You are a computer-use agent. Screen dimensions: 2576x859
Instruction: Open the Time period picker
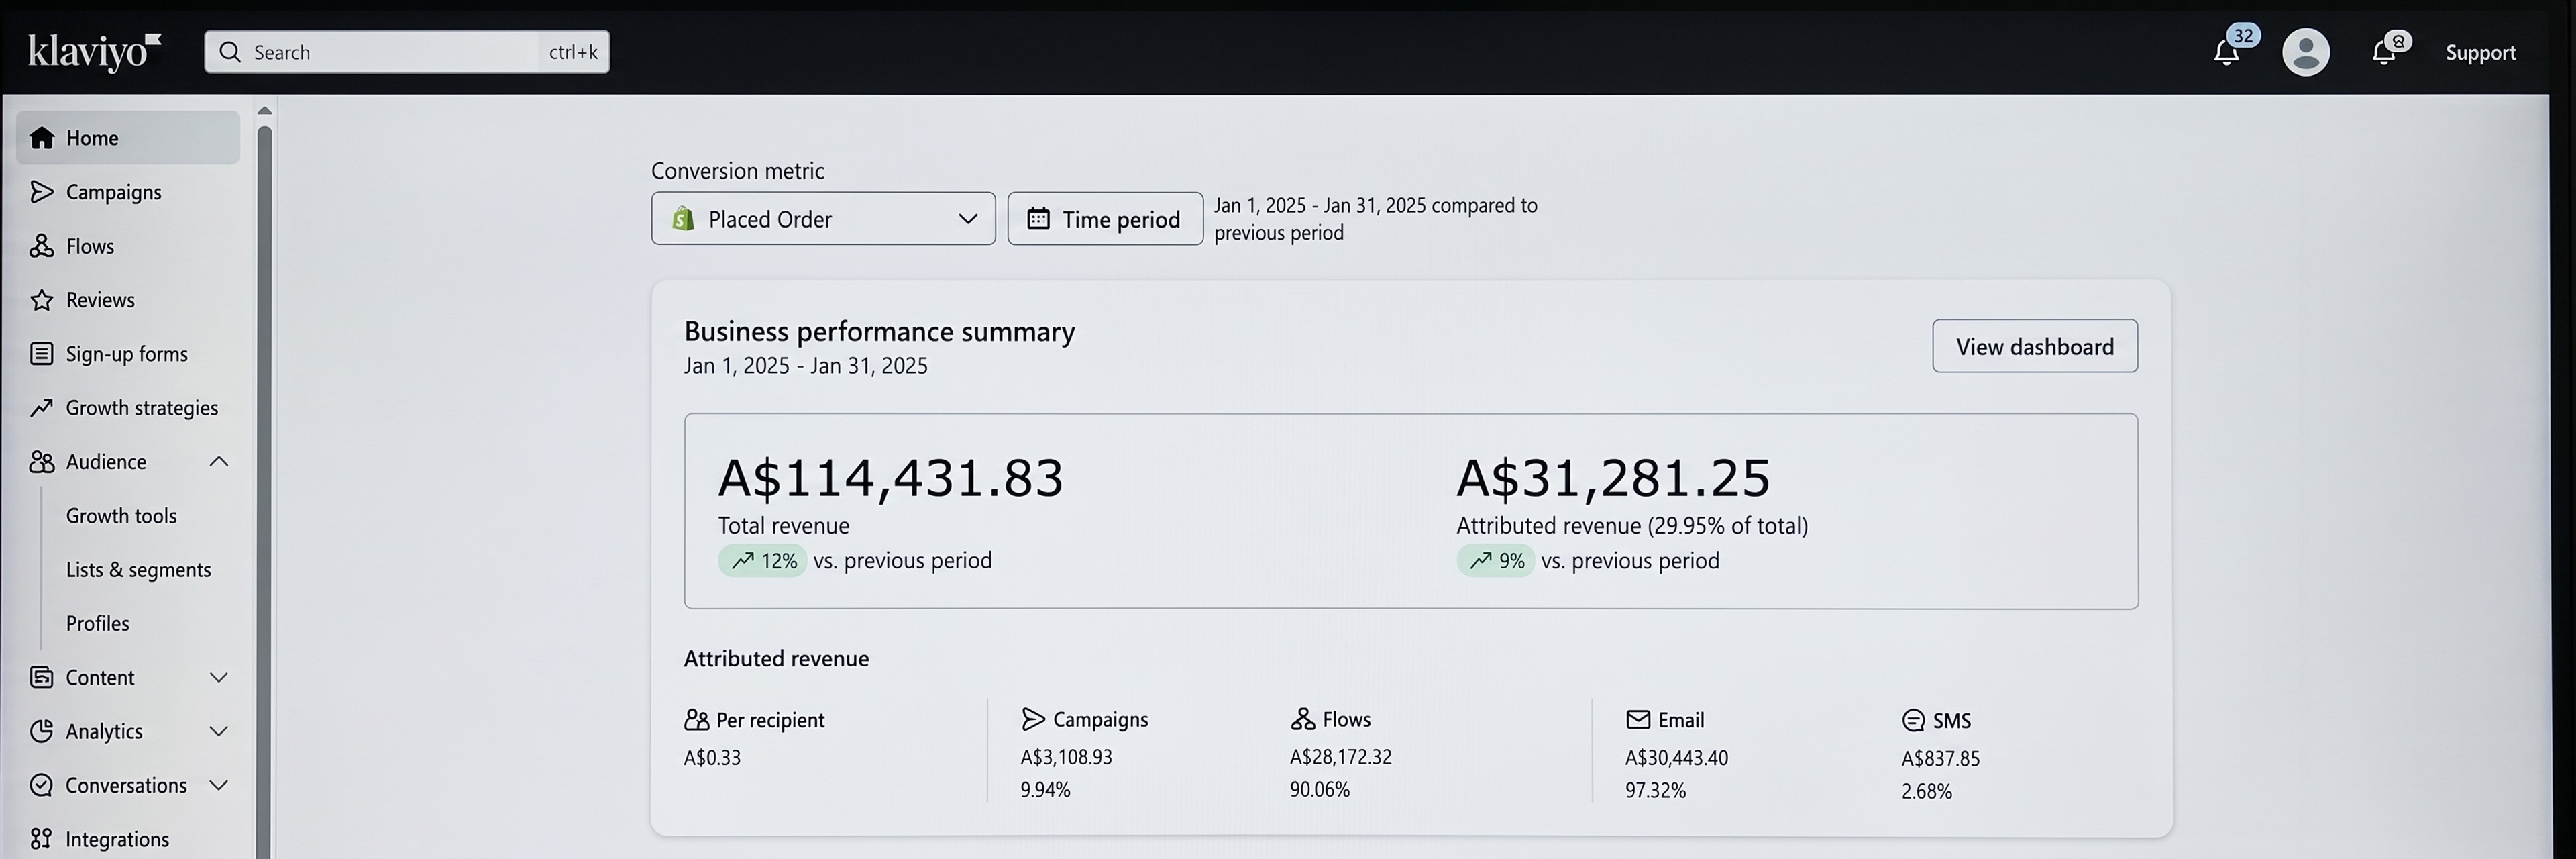click(1105, 219)
